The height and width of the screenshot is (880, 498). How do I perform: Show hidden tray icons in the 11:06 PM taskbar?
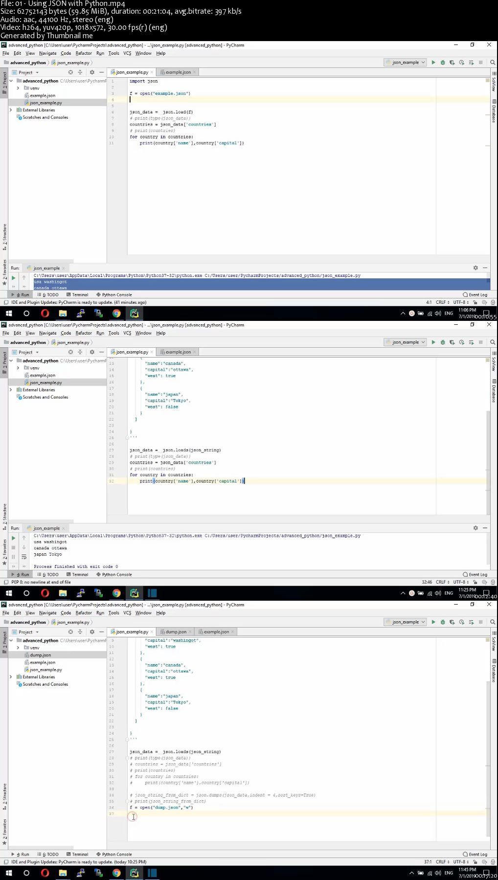pyautogui.click(x=403, y=314)
